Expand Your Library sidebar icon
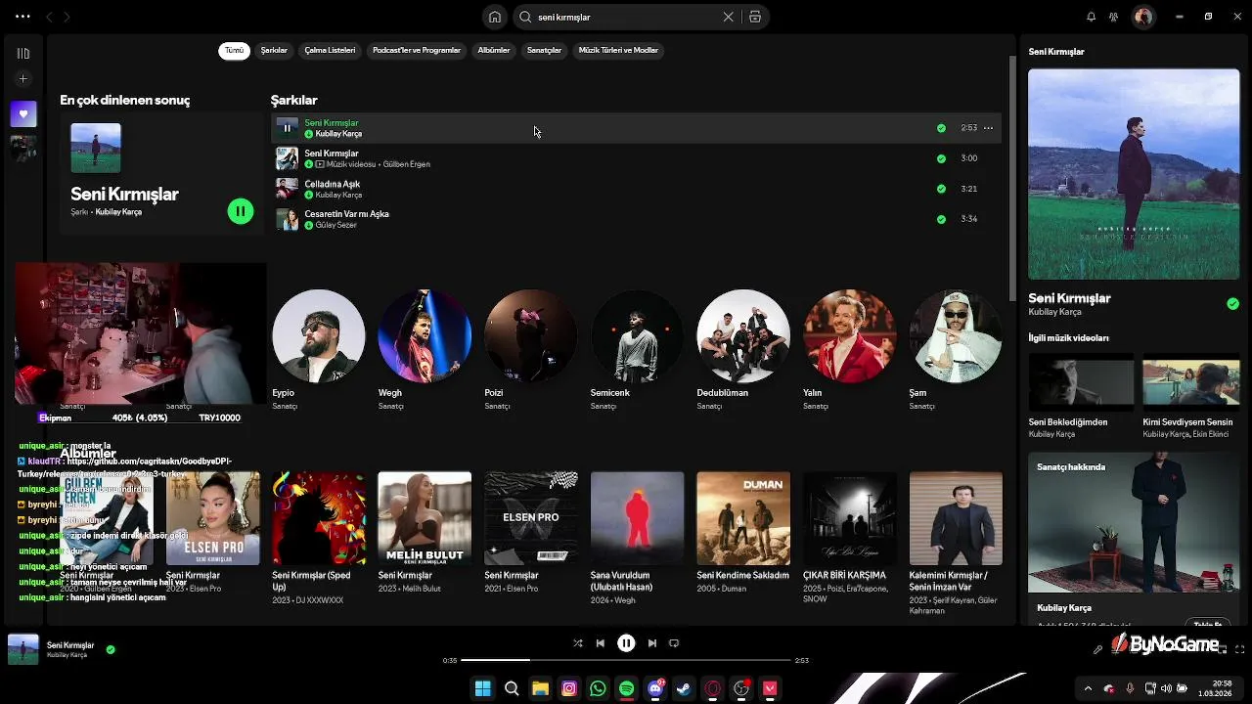Screen dimensions: 1252x704 point(23,53)
